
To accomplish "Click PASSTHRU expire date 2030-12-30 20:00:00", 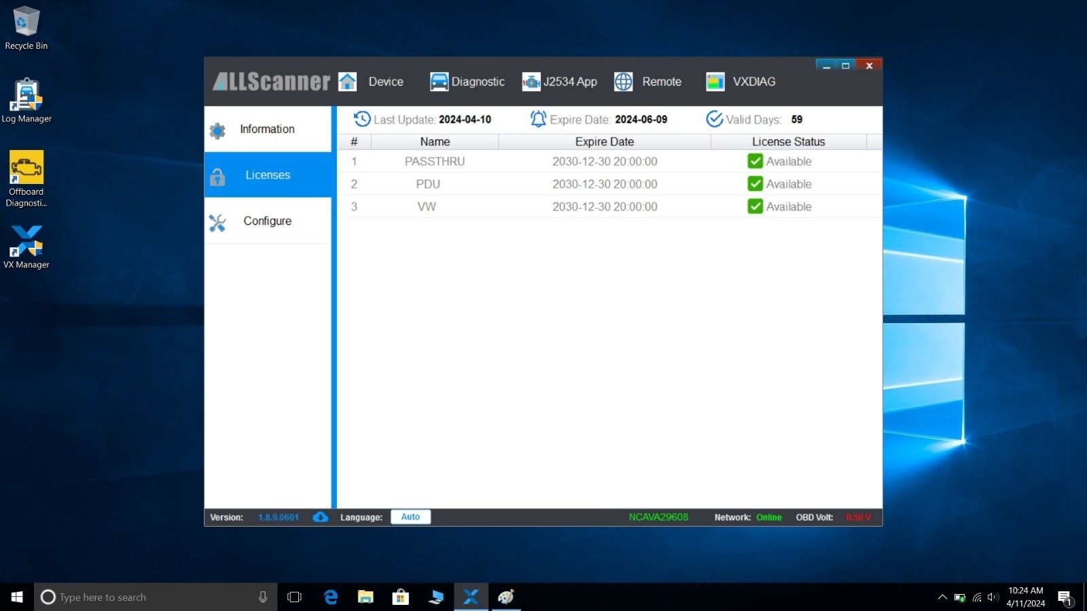I will pyautogui.click(x=605, y=161).
